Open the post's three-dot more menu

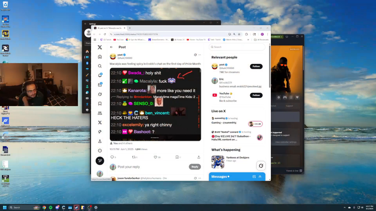click(x=200, y=55)
